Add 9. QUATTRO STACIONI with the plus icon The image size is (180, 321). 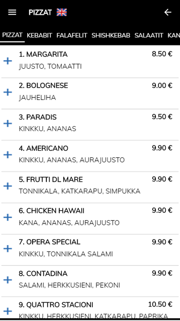8,311
